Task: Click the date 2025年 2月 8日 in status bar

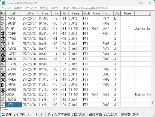Action: coord(17,115)
